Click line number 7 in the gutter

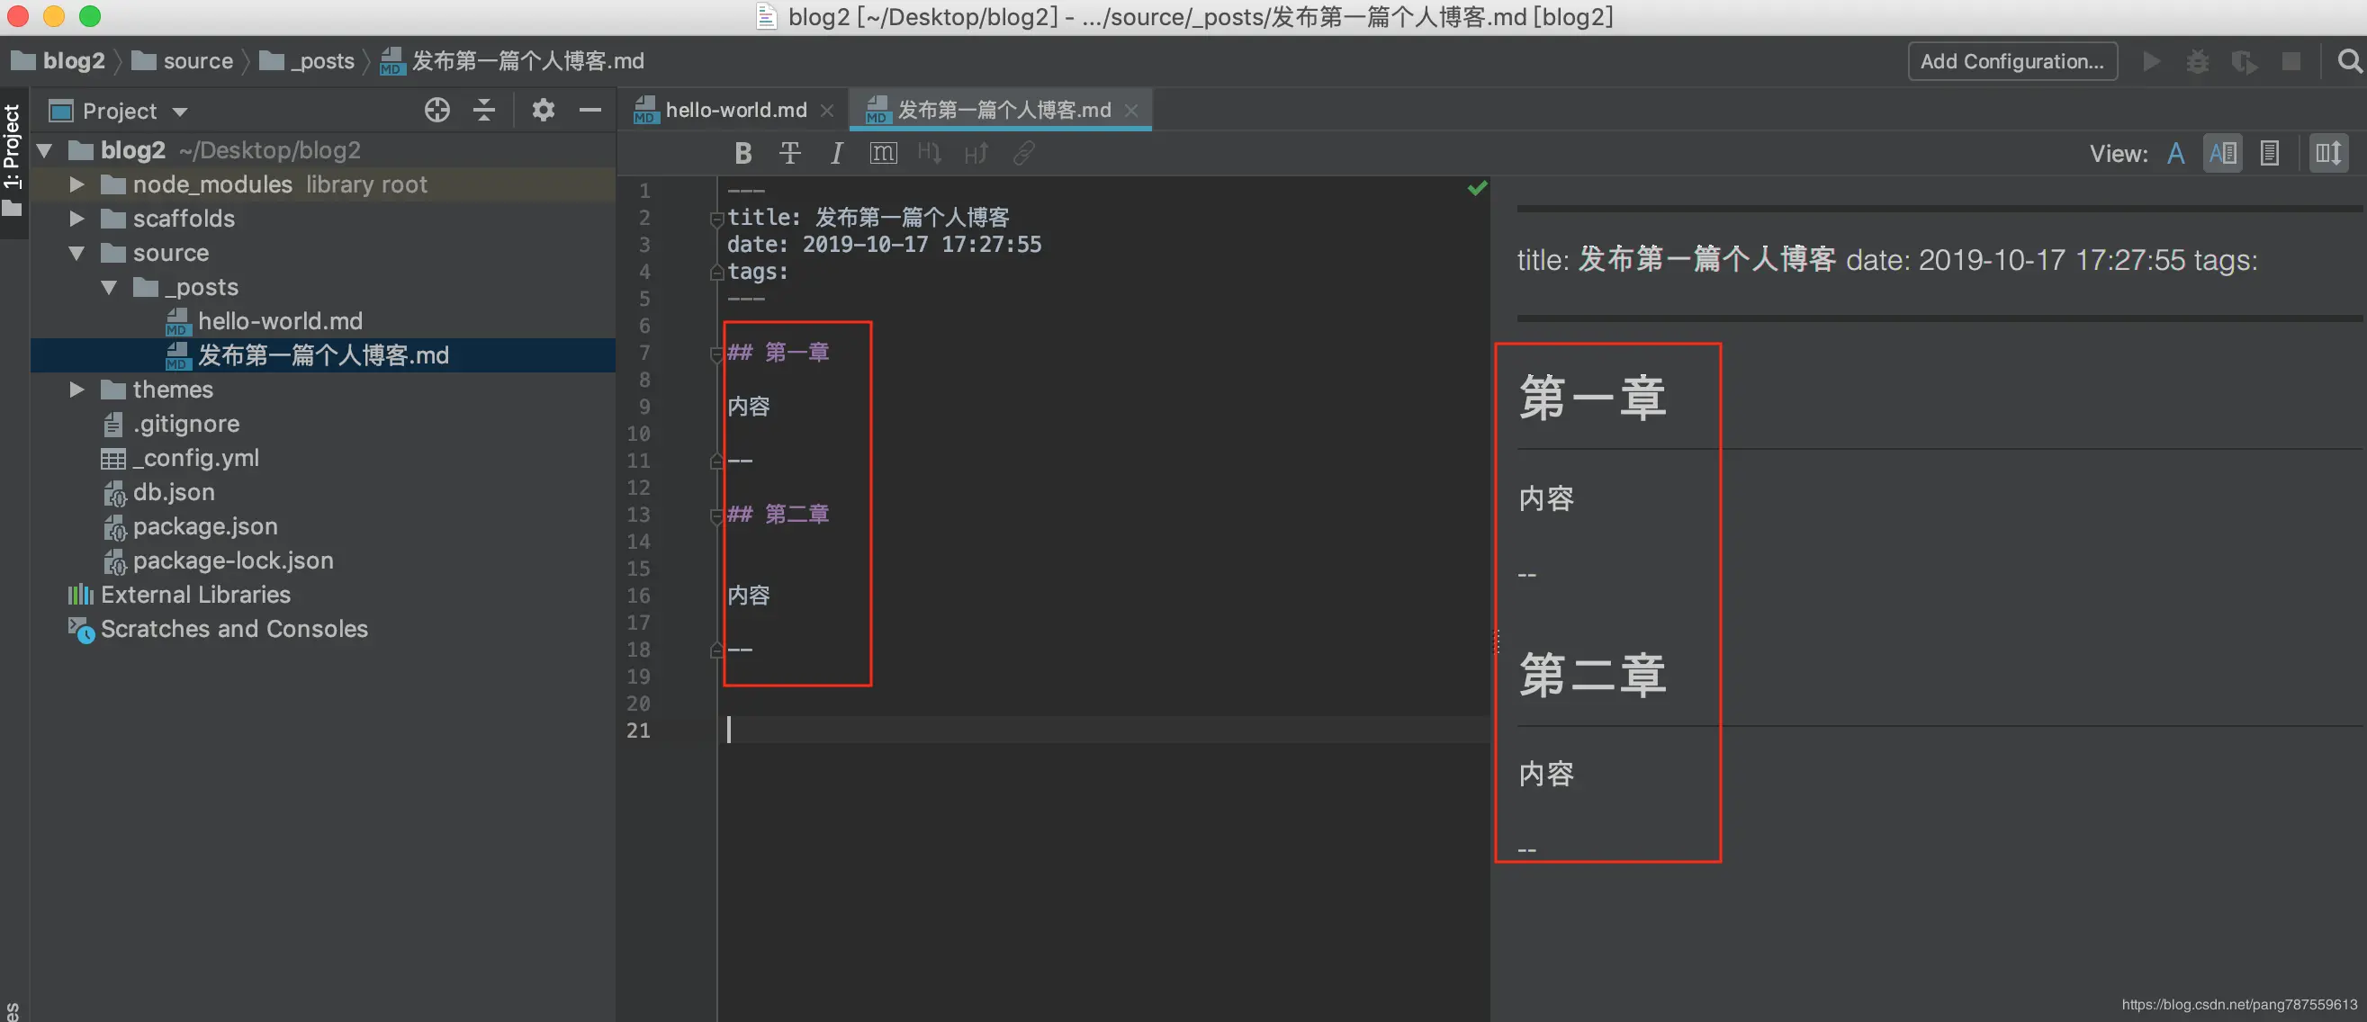[x=644, y=353]
